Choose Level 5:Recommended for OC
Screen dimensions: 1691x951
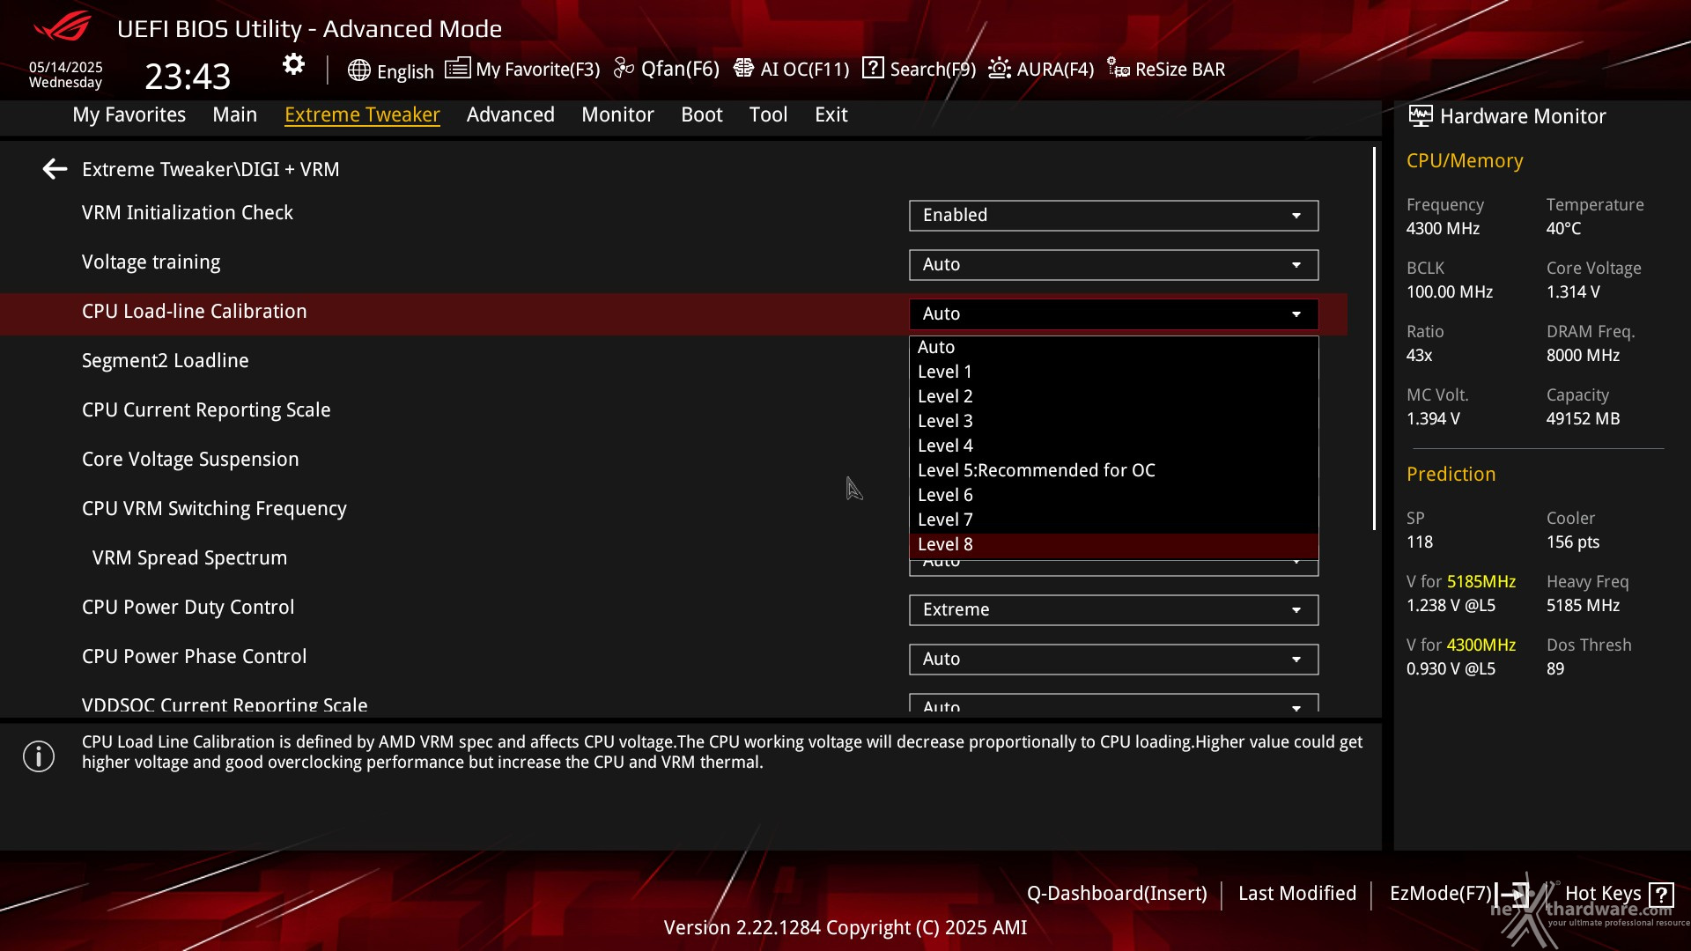click(x=1113, y=471)
